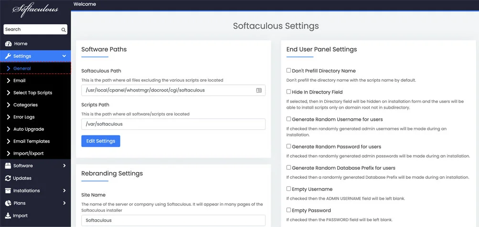Check Hide In Directory Field option
The height and width of the screenshot is (227, 479).
click(288, 92)
